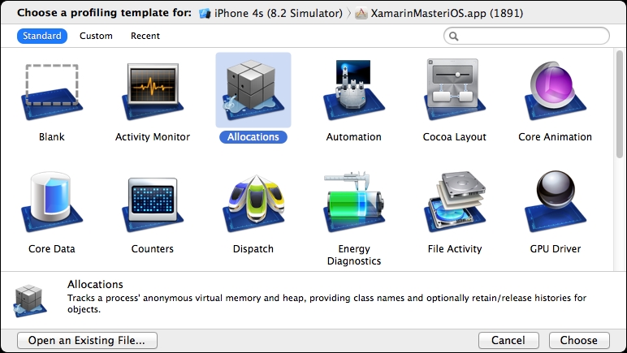Click the Core Animation label
The image size is (627, 353).
(556, 137)
